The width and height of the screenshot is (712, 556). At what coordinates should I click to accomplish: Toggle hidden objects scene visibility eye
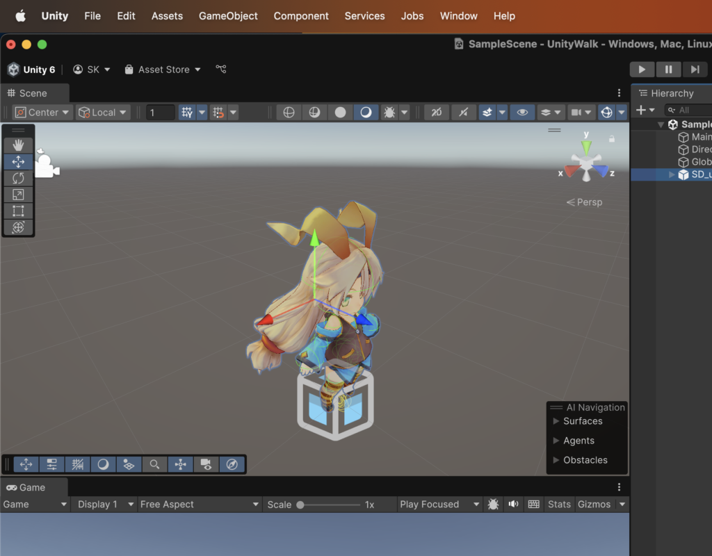click(522, 112)
